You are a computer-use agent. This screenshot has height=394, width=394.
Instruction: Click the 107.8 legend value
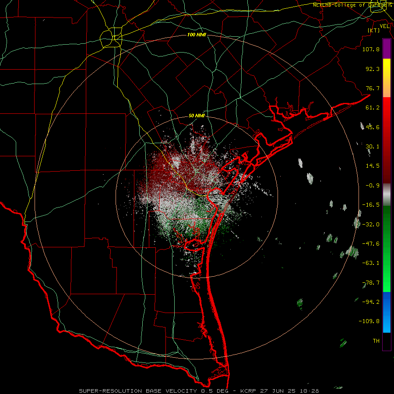[371, 49]
